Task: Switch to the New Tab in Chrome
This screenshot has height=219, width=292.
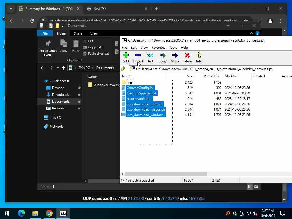Action: [x=117, y=9]
